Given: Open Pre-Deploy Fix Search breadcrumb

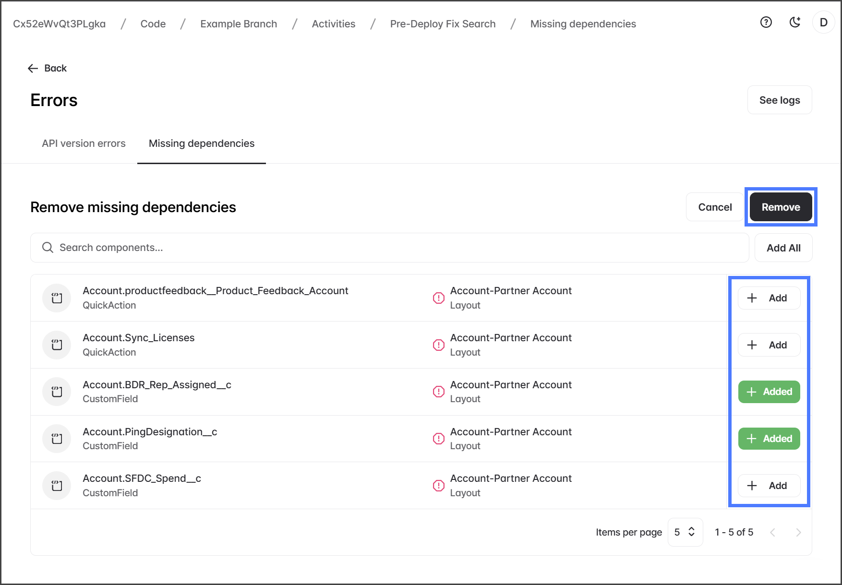Looking at the screenshot, I should (x=443, y=24).
